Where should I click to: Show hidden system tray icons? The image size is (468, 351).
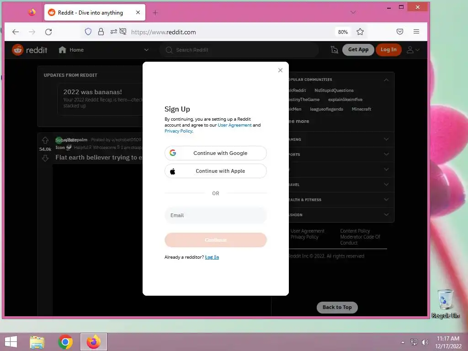pos(403,342)
